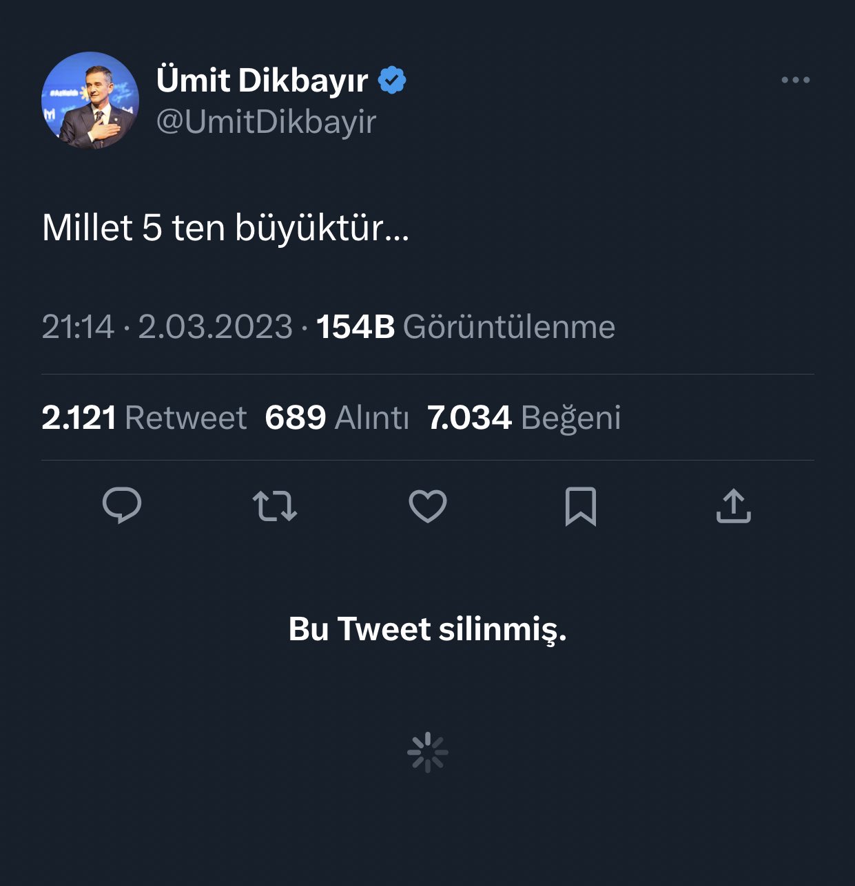Retweet using the arrows icon
Image resolution: width=855 pixels, height=886 pixels.
(x=275, y=506)
